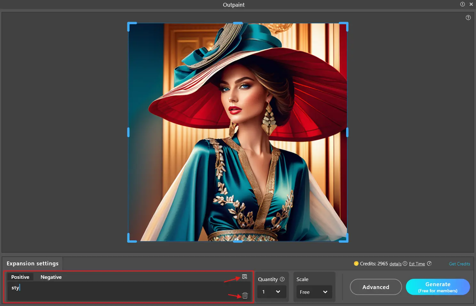
Task: Click the Est Time link
Action: (417, 264)
